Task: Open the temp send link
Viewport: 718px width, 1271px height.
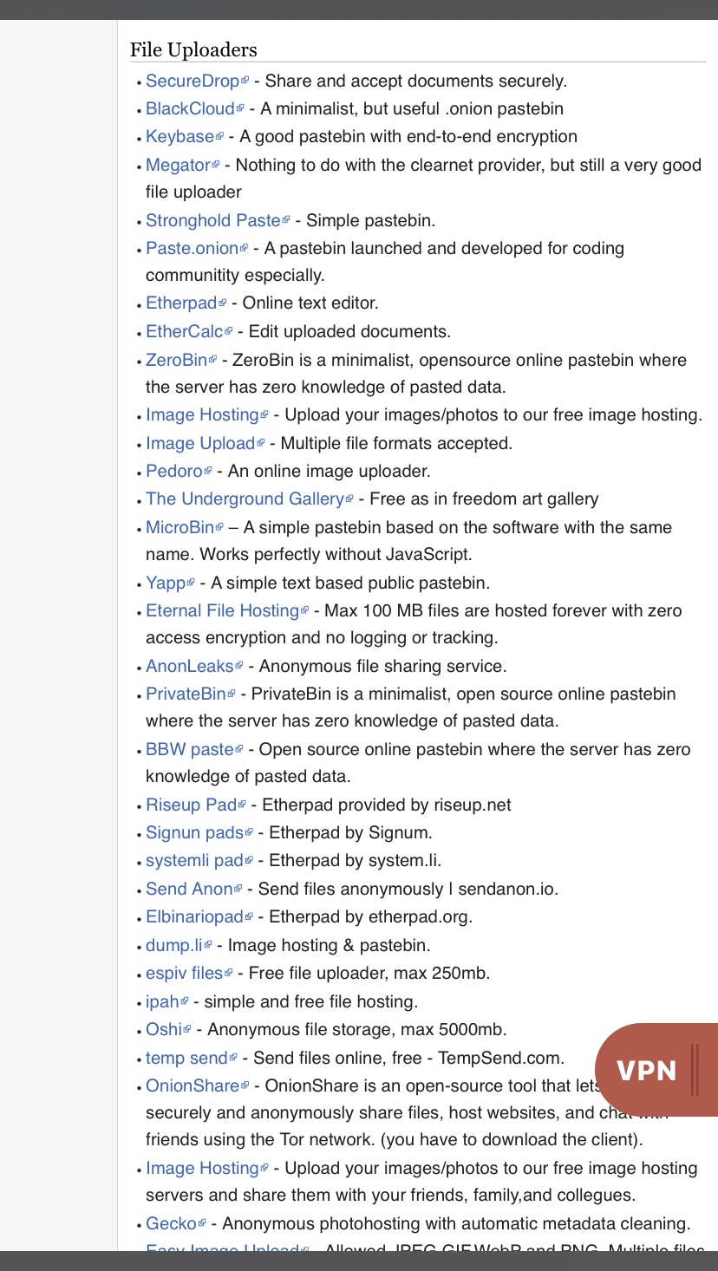Action: (x=186, y=1058)
